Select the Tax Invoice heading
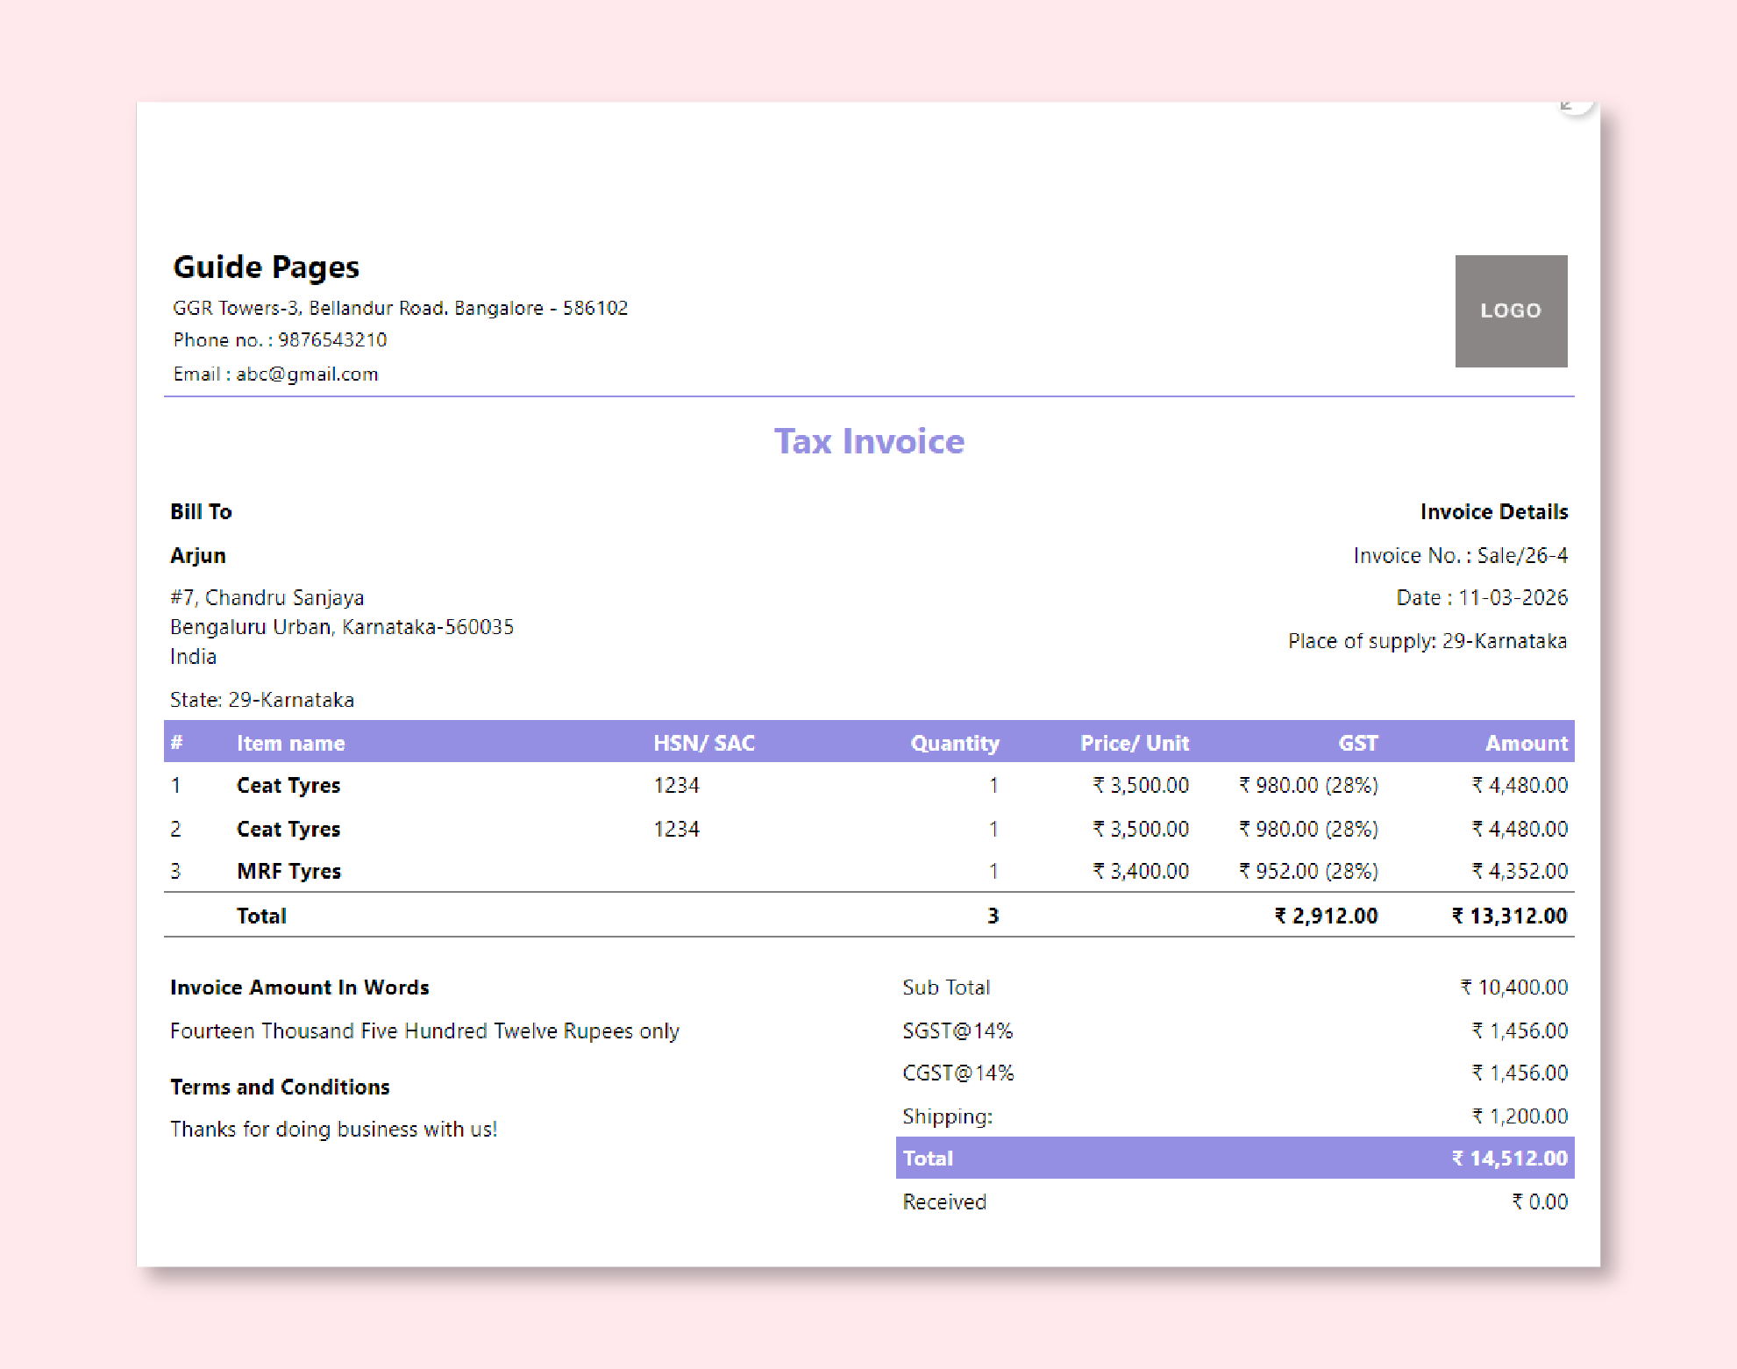1737x1369 pixels. (869, 442)
